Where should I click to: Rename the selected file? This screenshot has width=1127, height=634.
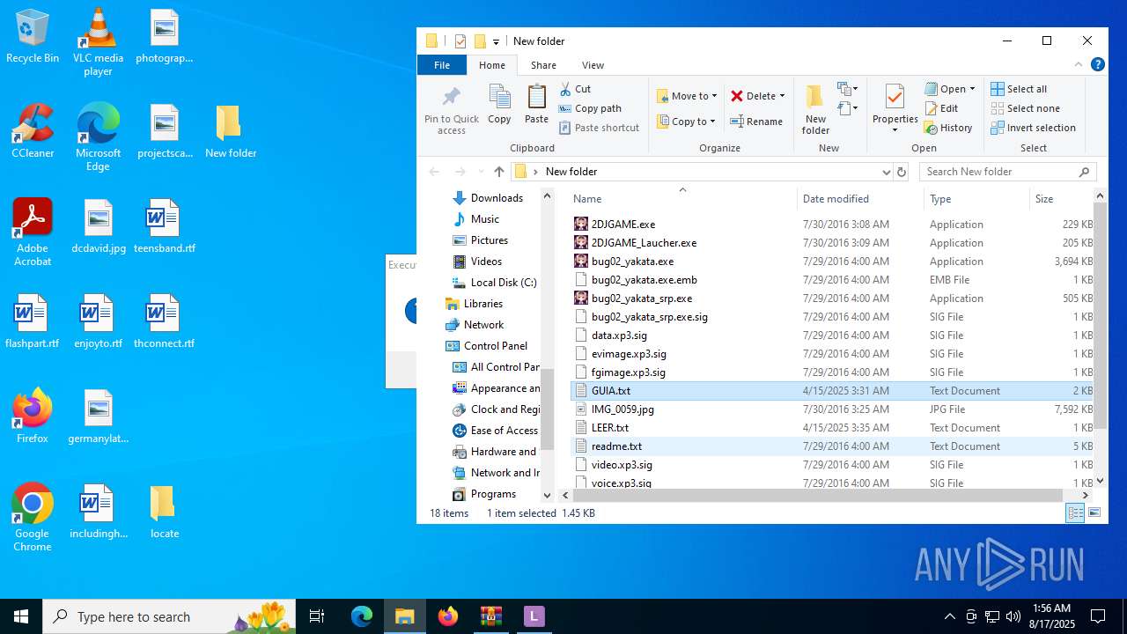(x=756, y=122)
